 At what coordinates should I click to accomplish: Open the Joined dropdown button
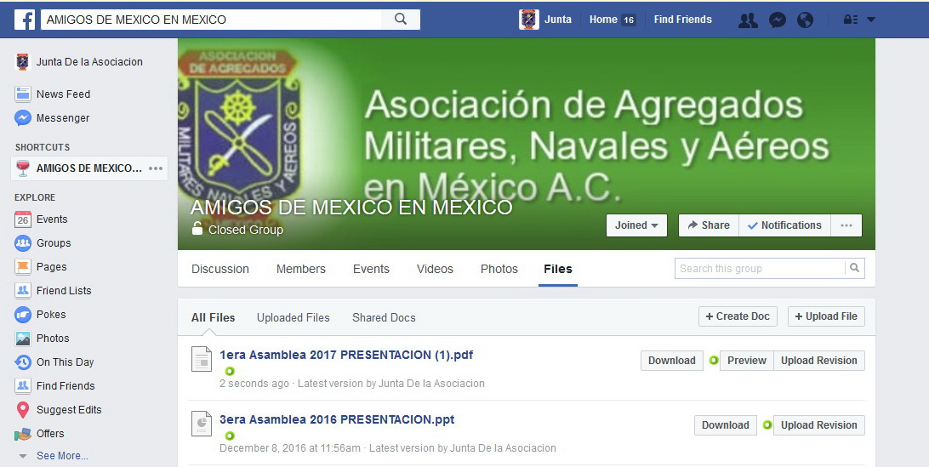[x=636, y=225]
